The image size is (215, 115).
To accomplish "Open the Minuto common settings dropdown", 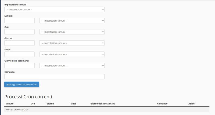I will pyautogui.click(x=72, y=21).
